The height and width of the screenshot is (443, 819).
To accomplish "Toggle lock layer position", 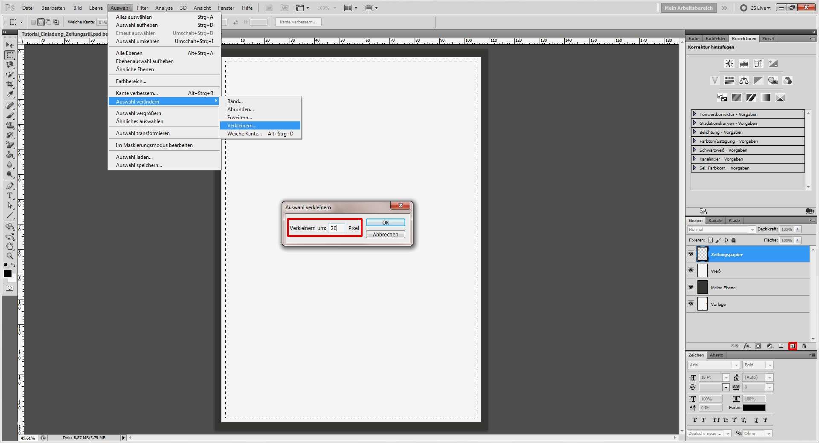I will click(x=726, y=240).
